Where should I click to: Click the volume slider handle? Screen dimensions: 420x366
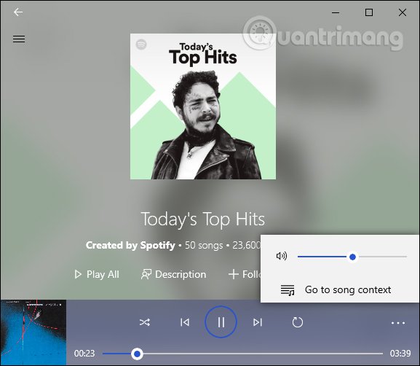click(x=352, y=257)
